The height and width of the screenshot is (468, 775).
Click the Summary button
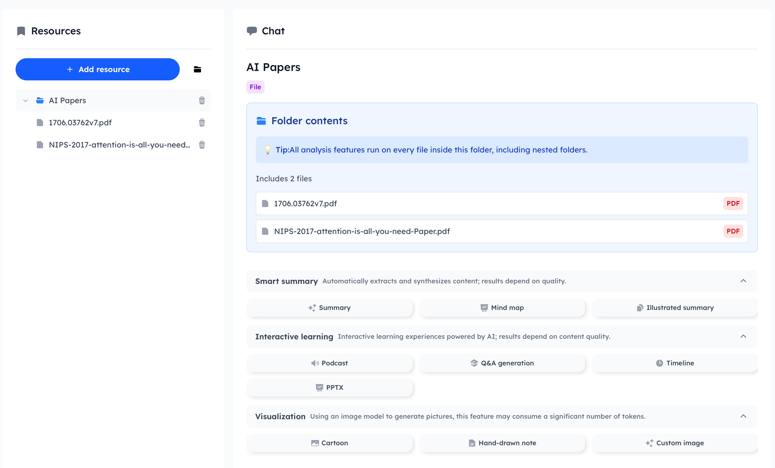[x=329, y=308]
